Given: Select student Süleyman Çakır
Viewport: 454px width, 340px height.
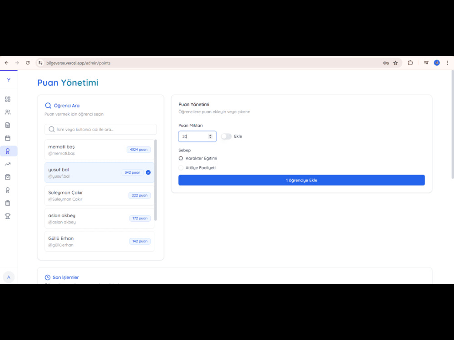Looking at the screenshot, I should (99, 195).
